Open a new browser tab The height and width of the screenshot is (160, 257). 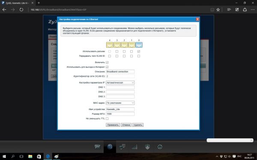[x=39, y=3]
